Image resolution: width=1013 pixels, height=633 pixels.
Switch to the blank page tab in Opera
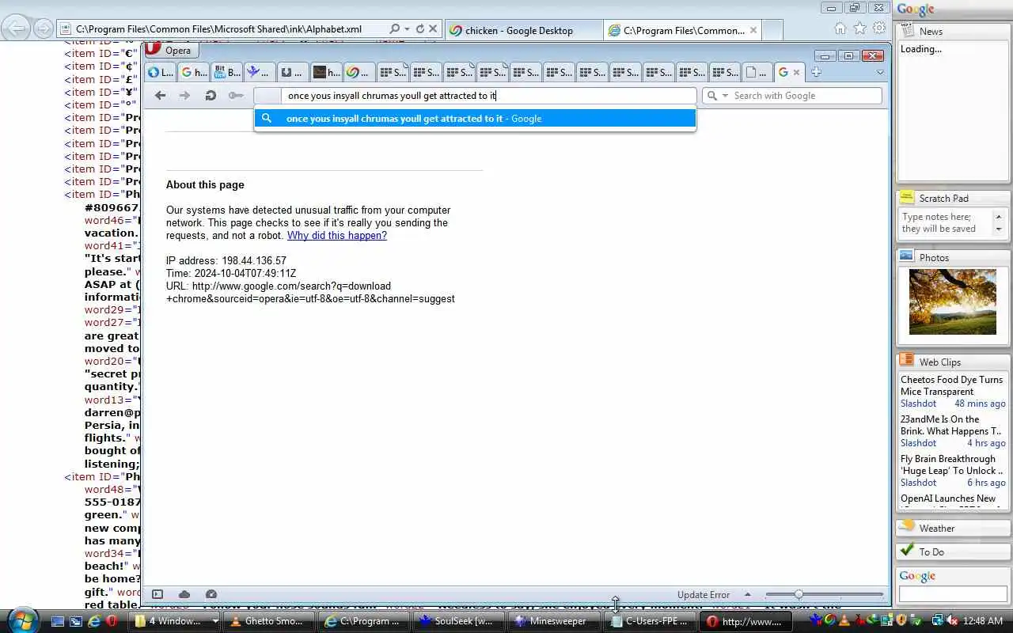pyautogui.click(x=758, y=72)
